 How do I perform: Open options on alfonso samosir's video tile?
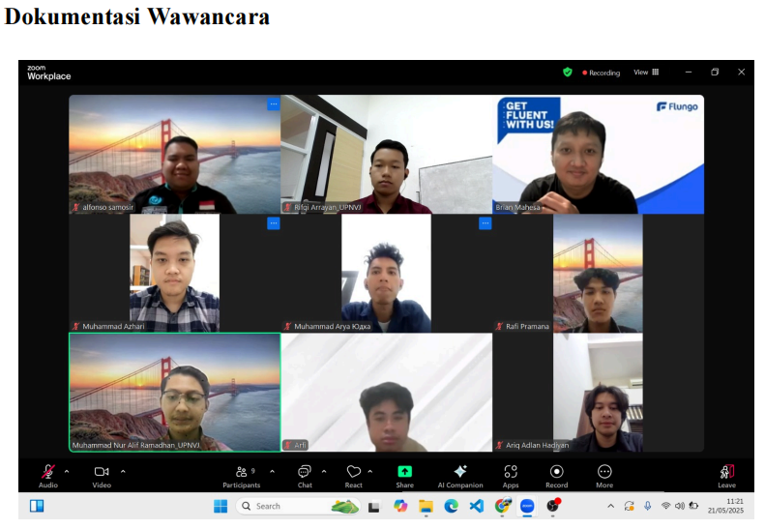tap(274, 104)
